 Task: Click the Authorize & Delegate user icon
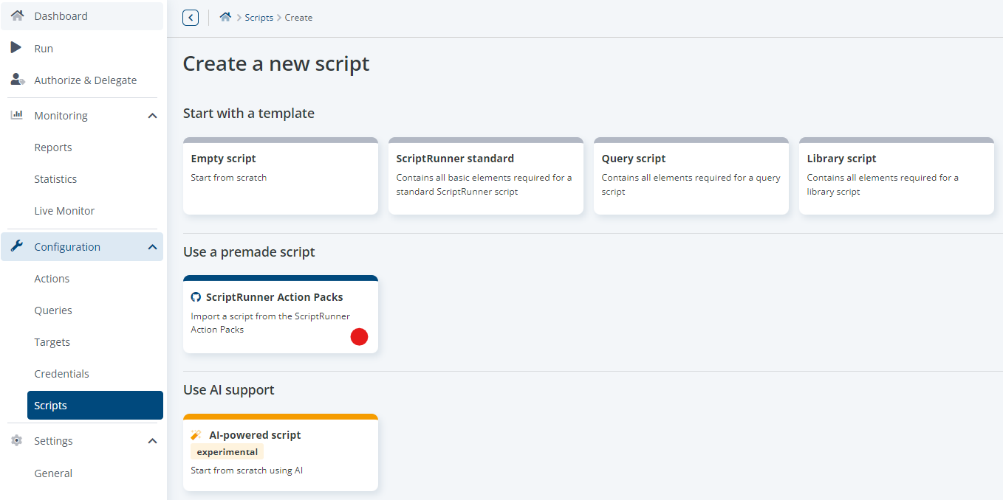(x=18, y=80)
